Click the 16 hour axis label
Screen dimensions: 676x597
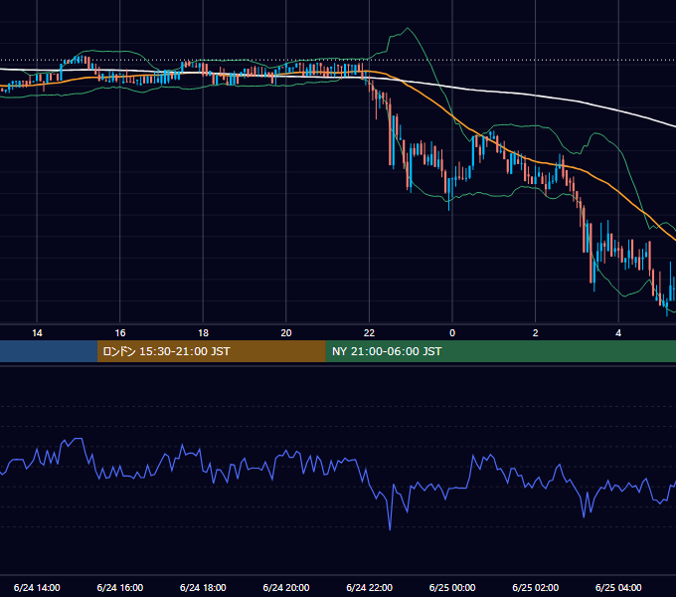tap(120, 333)
